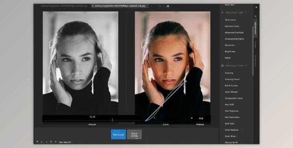Choose the single view layout icon
The image size is (293, 148).
(160, 6)
